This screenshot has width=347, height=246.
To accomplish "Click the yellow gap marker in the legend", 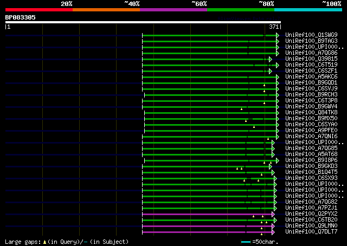I will pos(44,242).
